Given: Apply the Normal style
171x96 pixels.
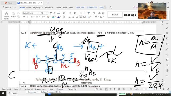Looking at the screenshot, I should (115, 15).
